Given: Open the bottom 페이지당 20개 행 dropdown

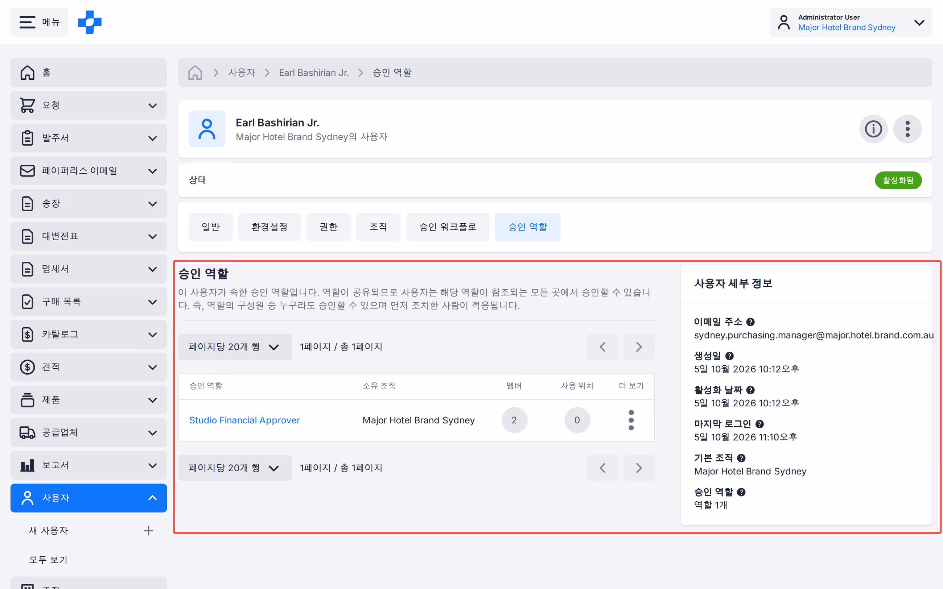Looking at the screenshot, I should (x=235, y=468).
